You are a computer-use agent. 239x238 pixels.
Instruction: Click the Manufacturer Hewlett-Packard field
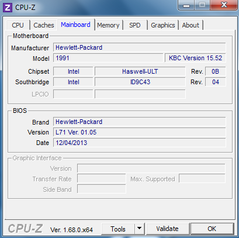[140, 47]
